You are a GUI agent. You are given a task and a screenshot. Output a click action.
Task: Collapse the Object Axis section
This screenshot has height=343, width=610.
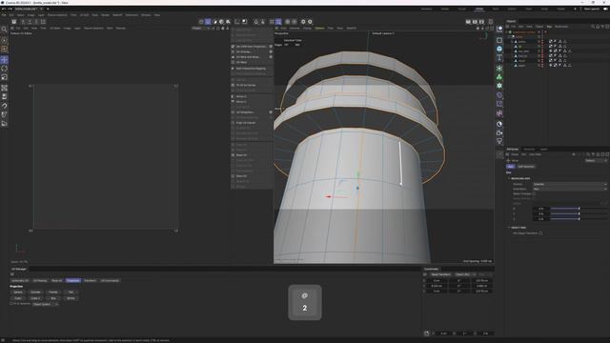click(x=509, y=228)
